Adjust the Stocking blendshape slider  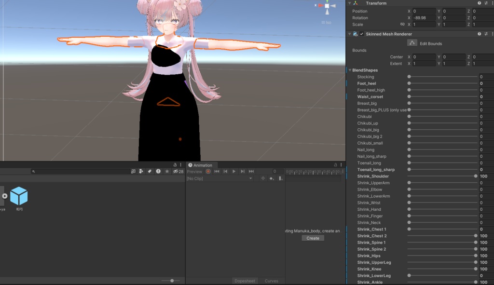[442, 77]
